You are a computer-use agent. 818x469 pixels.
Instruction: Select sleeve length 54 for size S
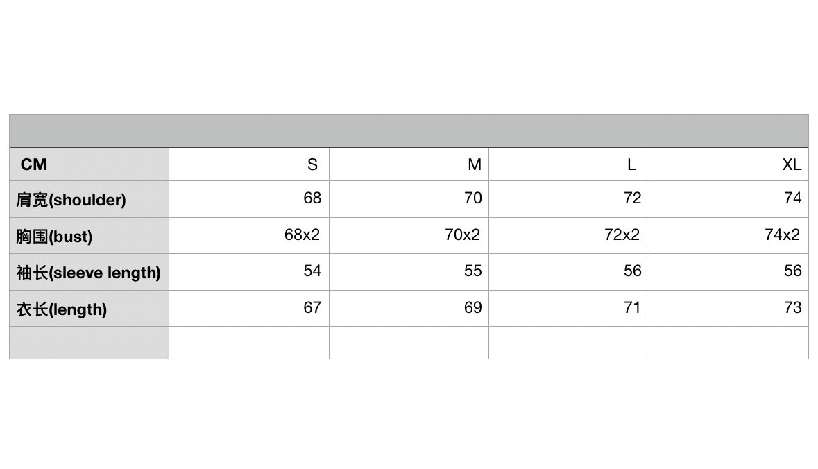tap(312, 271)
